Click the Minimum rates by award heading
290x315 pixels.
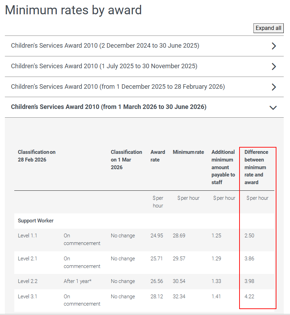pos(73,10)
